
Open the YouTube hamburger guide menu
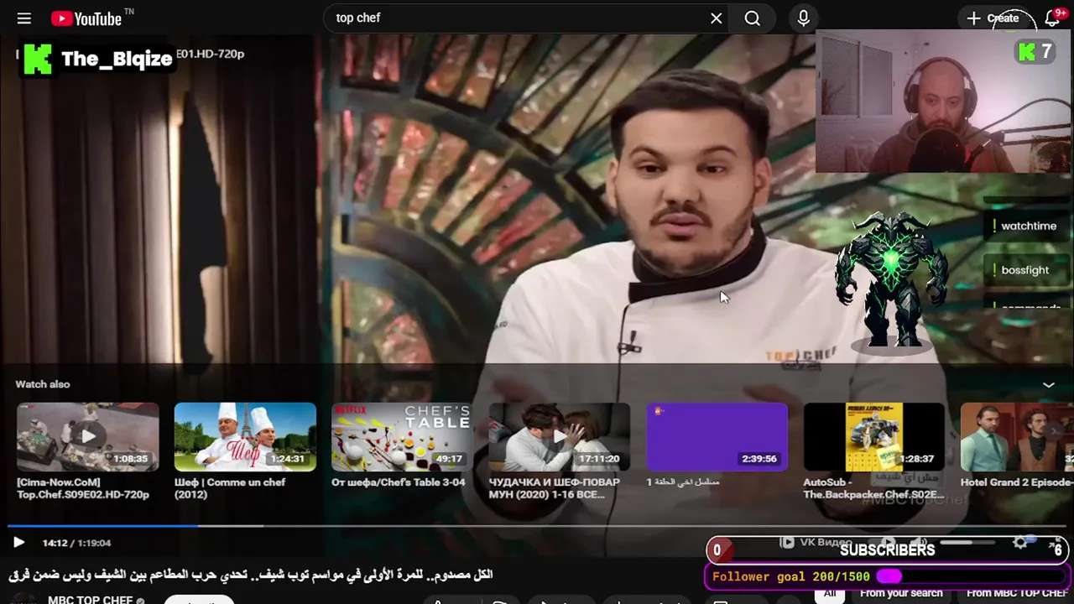(23, 18)
